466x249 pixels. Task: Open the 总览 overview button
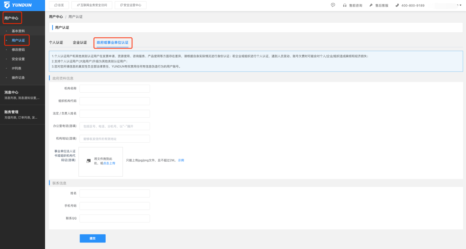(59, 5)
